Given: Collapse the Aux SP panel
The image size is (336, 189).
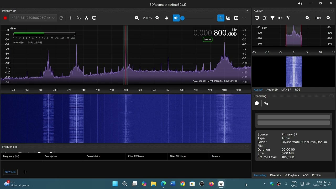Looking at the screenshot, I should [x=332, y=11].
